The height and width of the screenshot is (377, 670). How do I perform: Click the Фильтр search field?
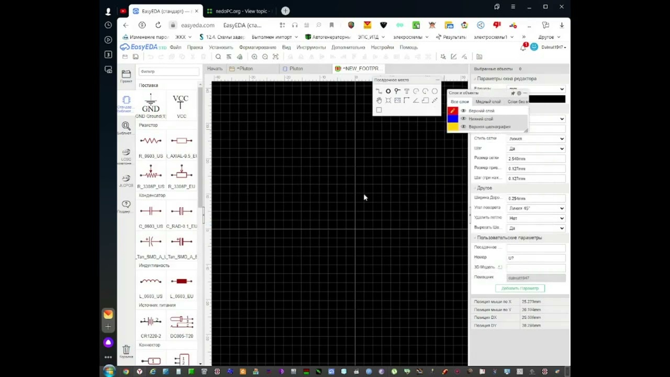pos(169,71)
